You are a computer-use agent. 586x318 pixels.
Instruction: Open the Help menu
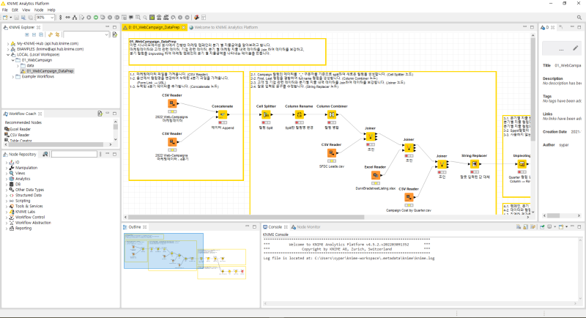pos(51,10)
